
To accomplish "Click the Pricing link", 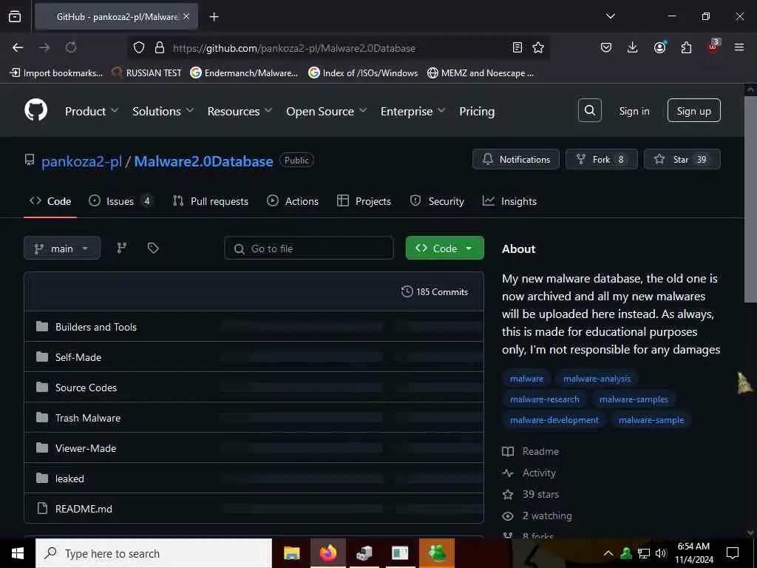I will point(477,111).
